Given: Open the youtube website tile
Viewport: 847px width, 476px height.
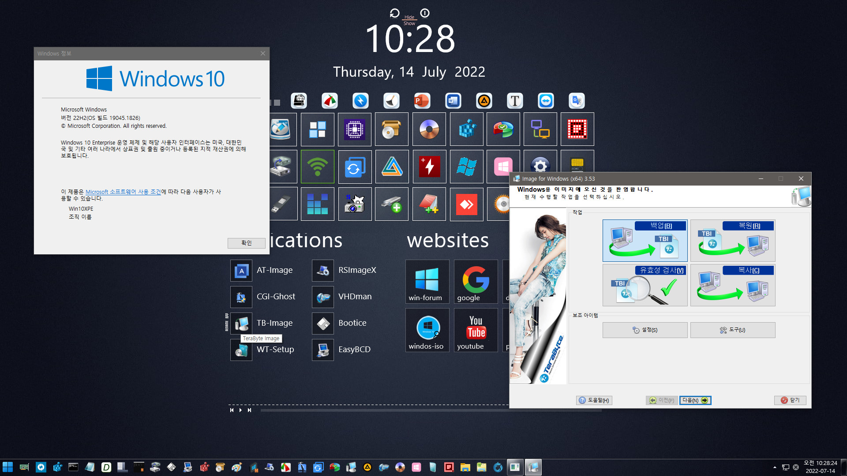Looking at the screenshot, I should click(476, 330).
